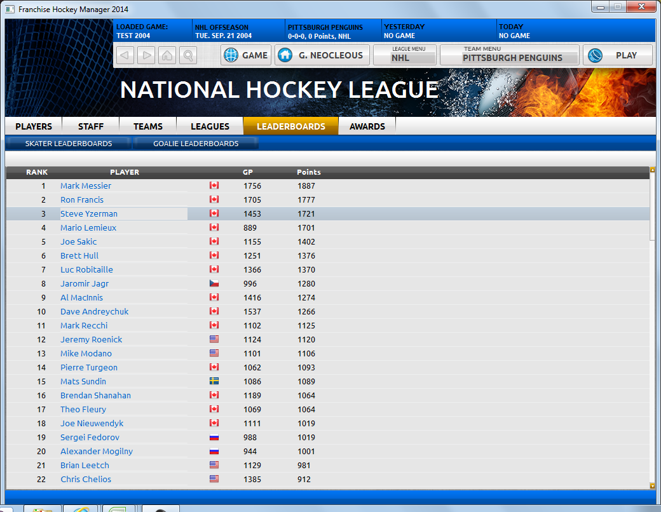Switch to the PLAYERS tab

pyautogui.click(x=34, y=126)
